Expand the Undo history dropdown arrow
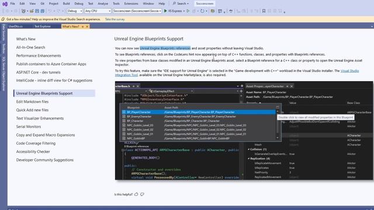374x210 pixels. [x=54, y=11]
